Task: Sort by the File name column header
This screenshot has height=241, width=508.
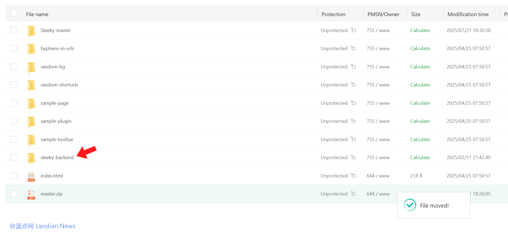Action: [37, 14]
